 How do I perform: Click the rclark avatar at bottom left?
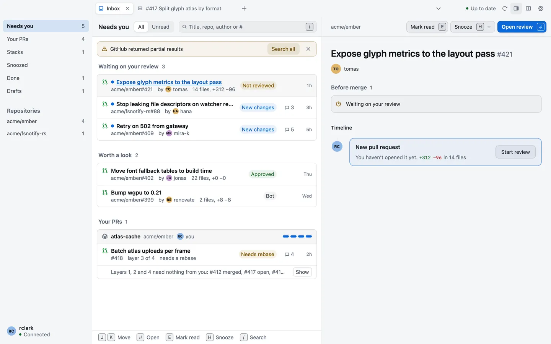click(11, 331)
